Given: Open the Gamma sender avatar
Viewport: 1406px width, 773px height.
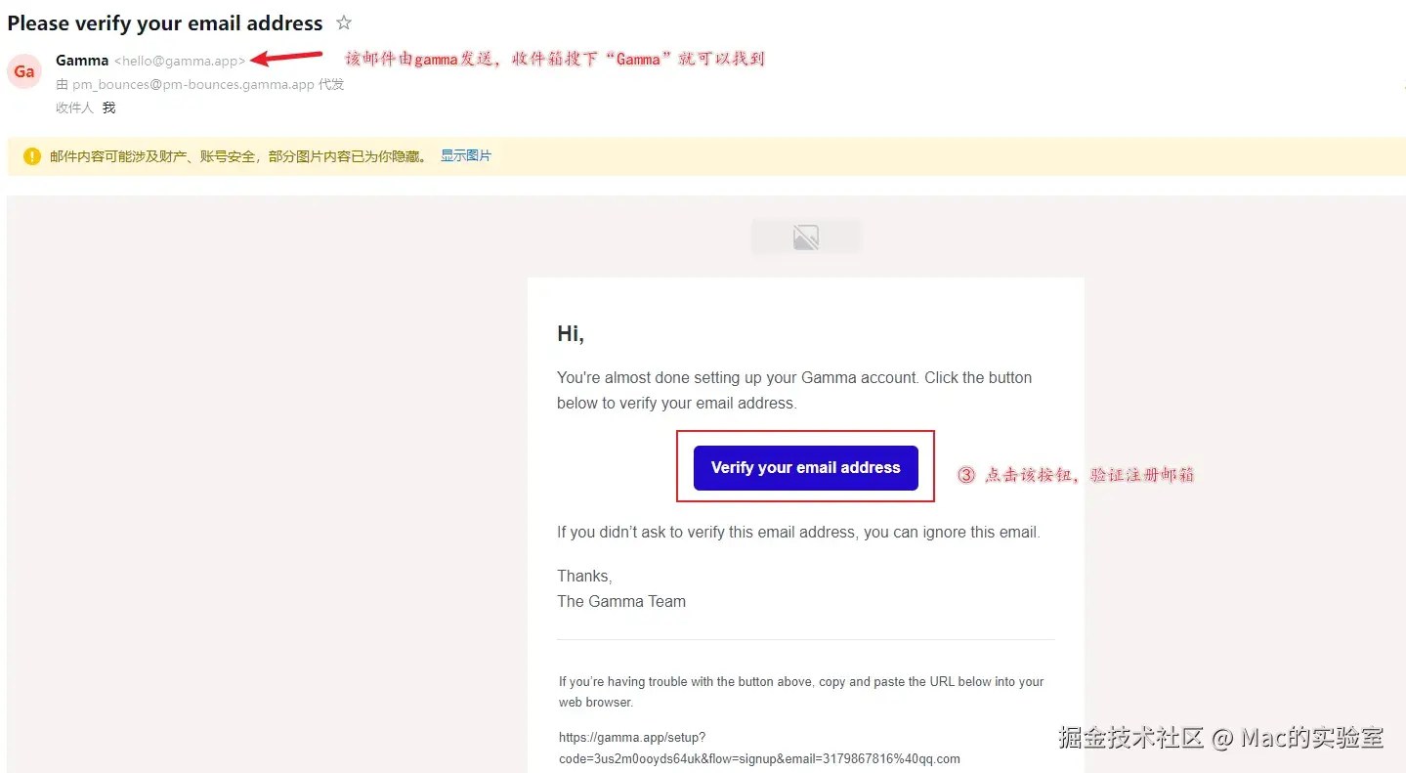Looking at the screenshot, I should 24,71.
